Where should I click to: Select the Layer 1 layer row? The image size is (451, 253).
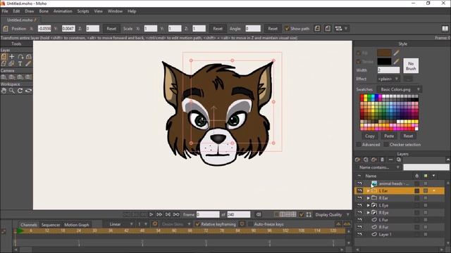(400, 234)
